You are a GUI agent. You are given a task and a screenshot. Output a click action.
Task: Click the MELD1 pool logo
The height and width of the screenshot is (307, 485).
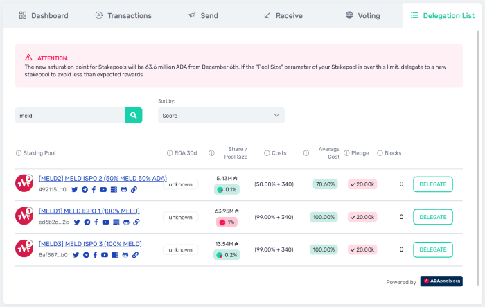pyautogui.click(x=24, y=216)
